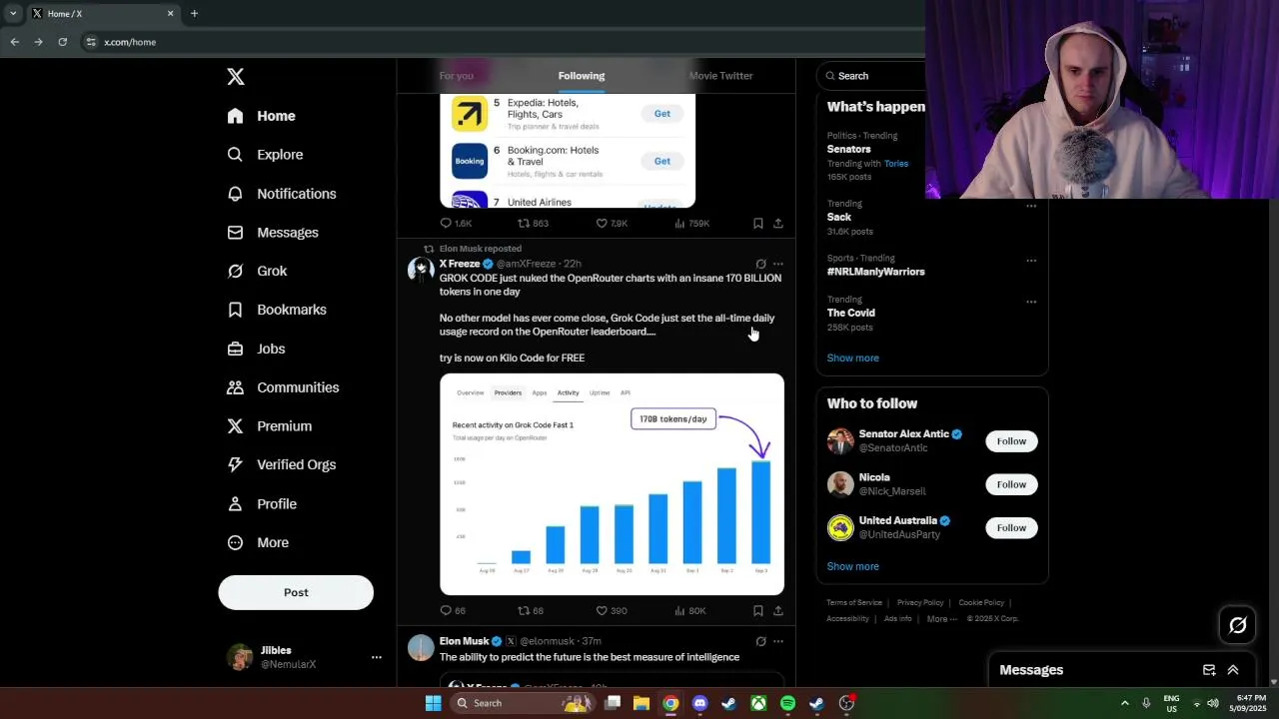Image resolution: width=1279 pixels, height=719 pixels.
Task: Open the Sack trending topic
Action: 839,217
